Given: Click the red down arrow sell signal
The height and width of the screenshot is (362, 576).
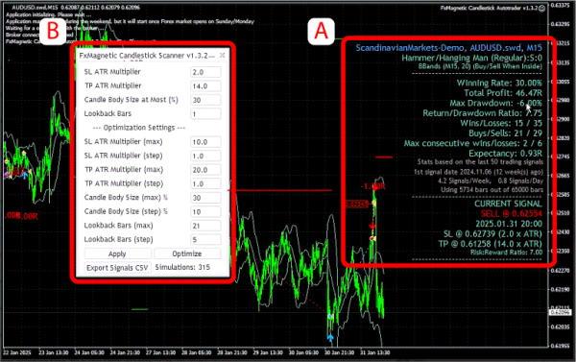Looking at the screenshot, I should tap(372, 225).
